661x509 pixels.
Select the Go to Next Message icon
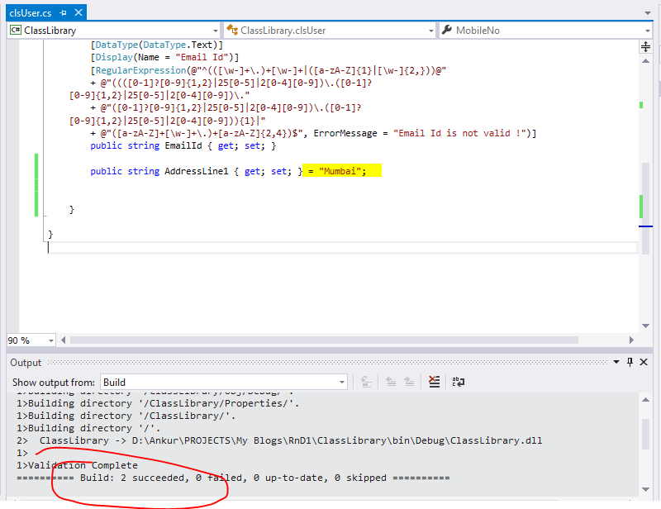(x=408, y=382)
